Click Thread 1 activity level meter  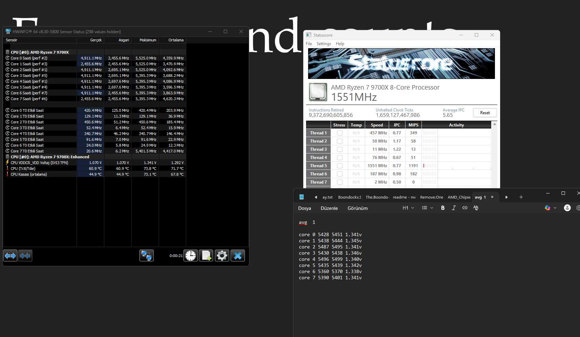430,133
